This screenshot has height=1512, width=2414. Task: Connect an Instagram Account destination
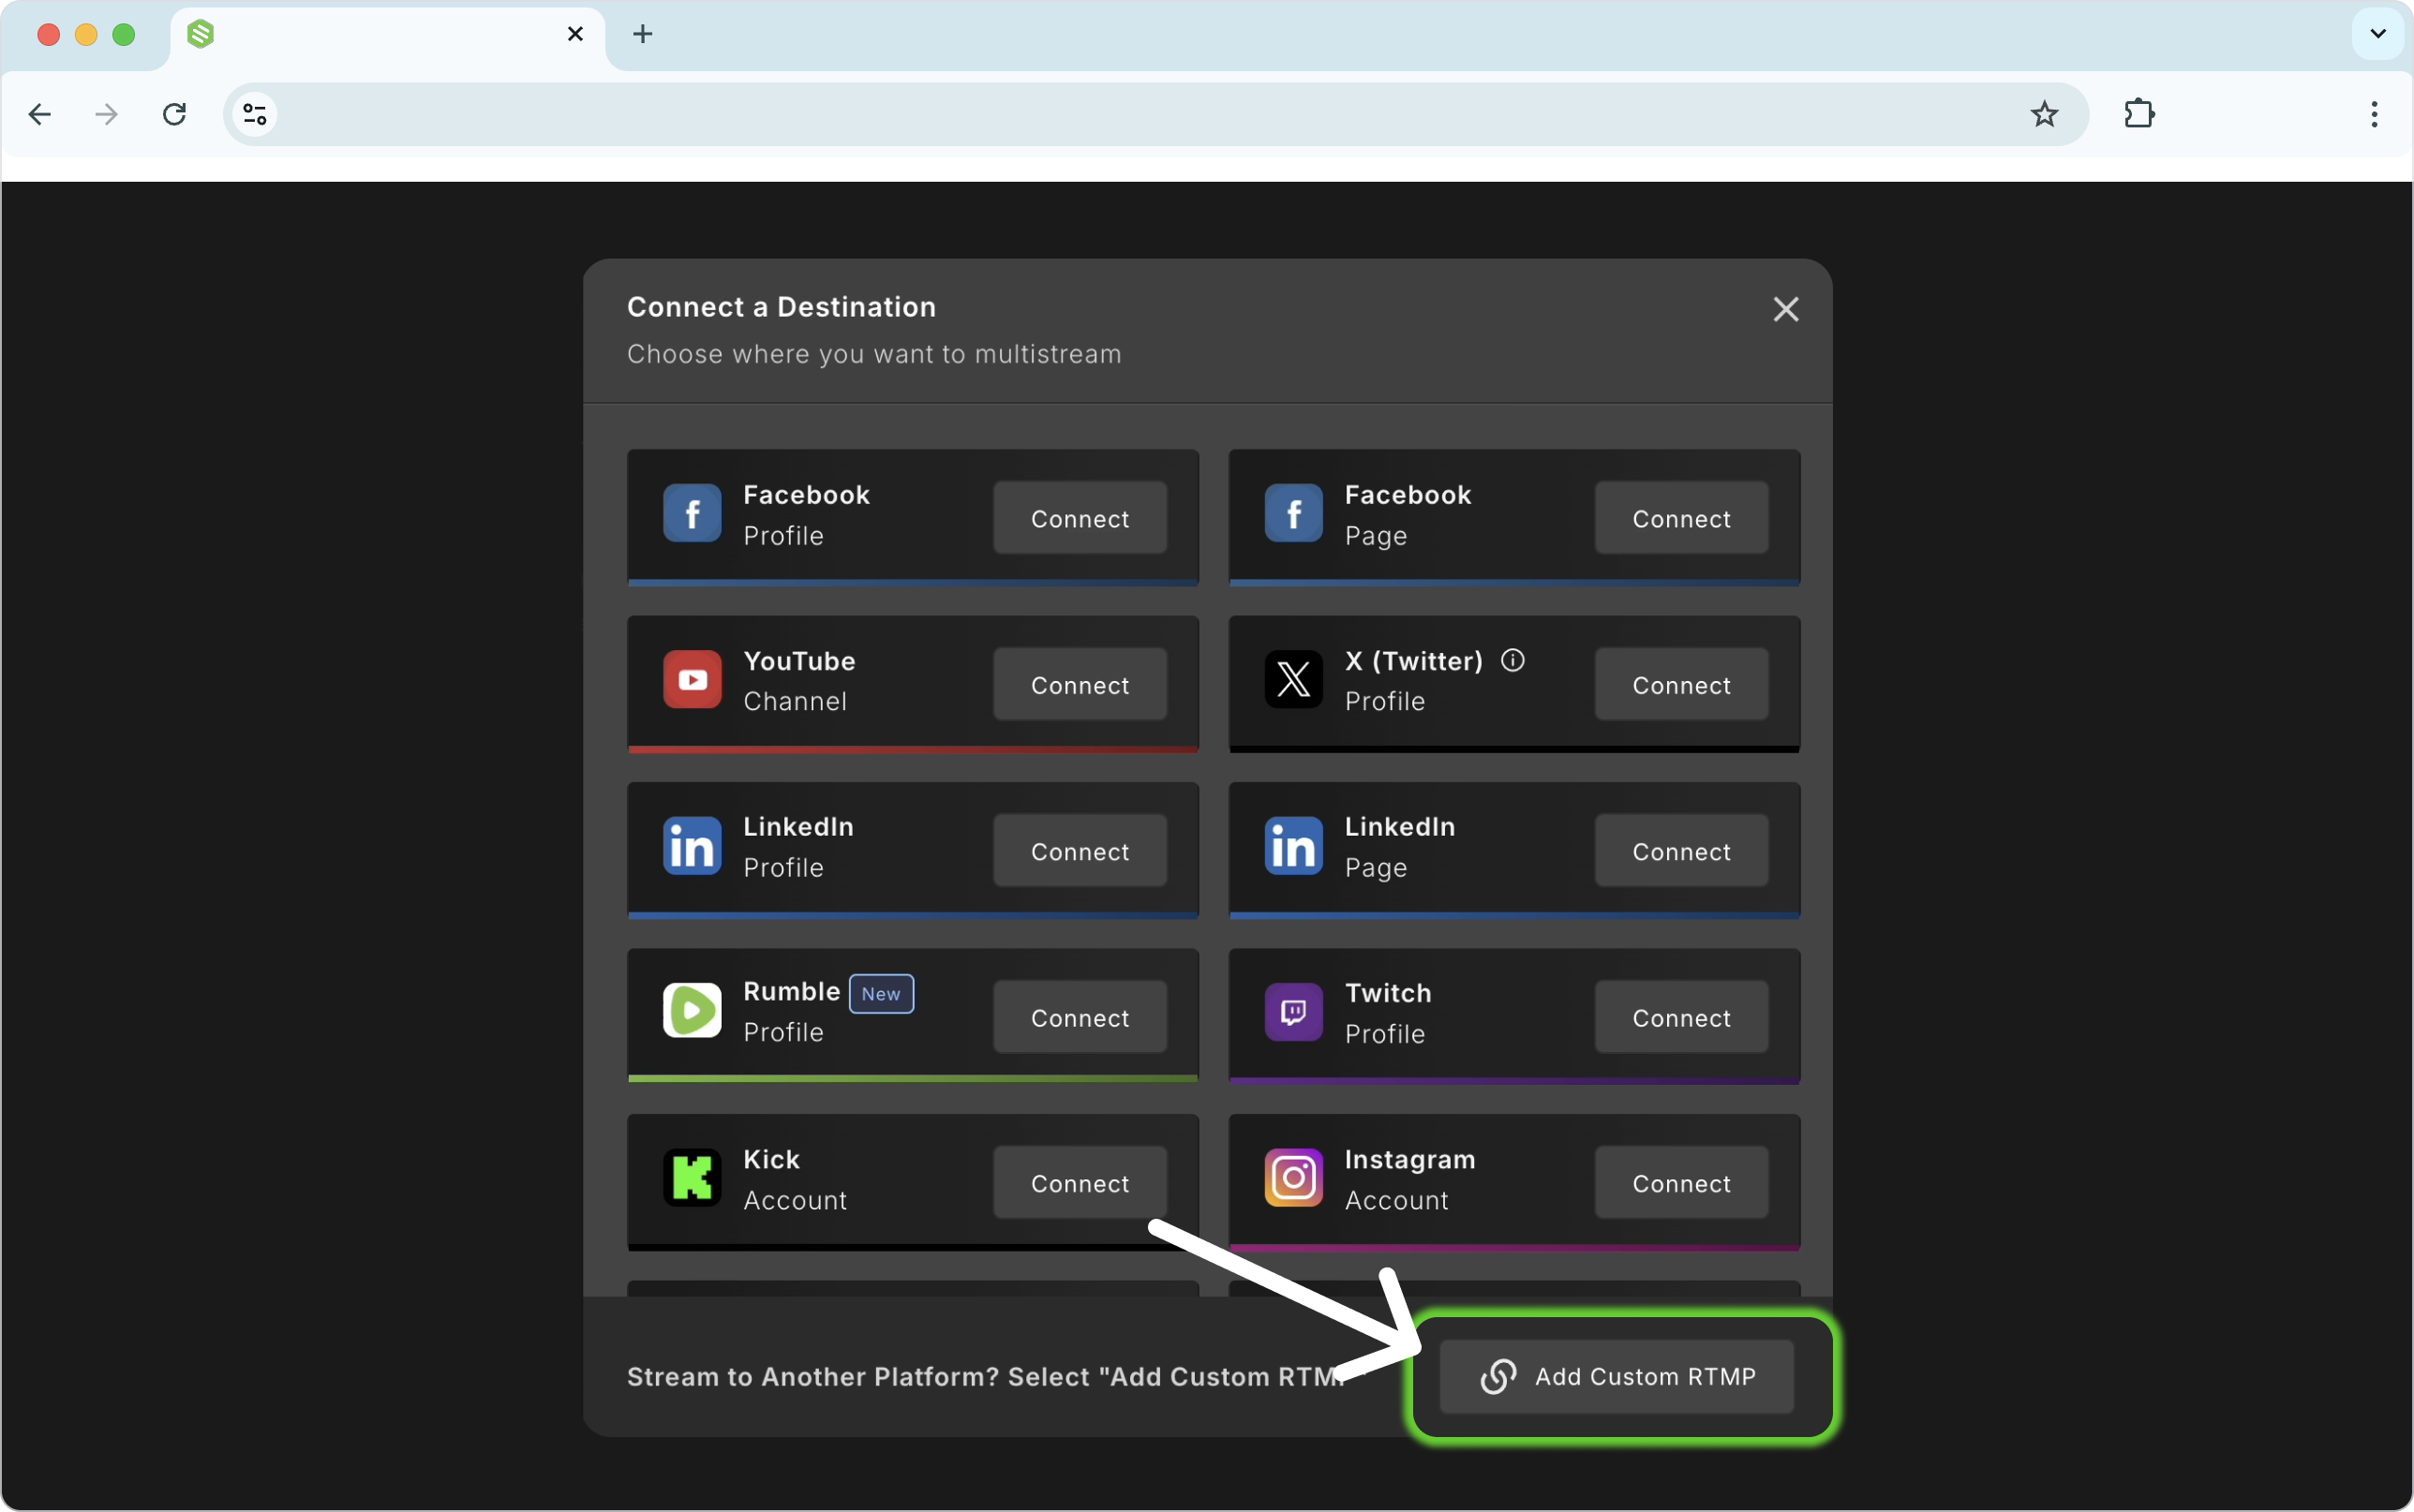coord(1681,1182)
